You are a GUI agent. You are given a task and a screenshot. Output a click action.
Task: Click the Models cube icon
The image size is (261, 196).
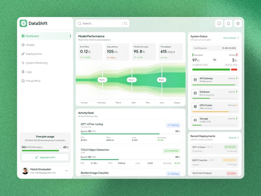[23, 45]
